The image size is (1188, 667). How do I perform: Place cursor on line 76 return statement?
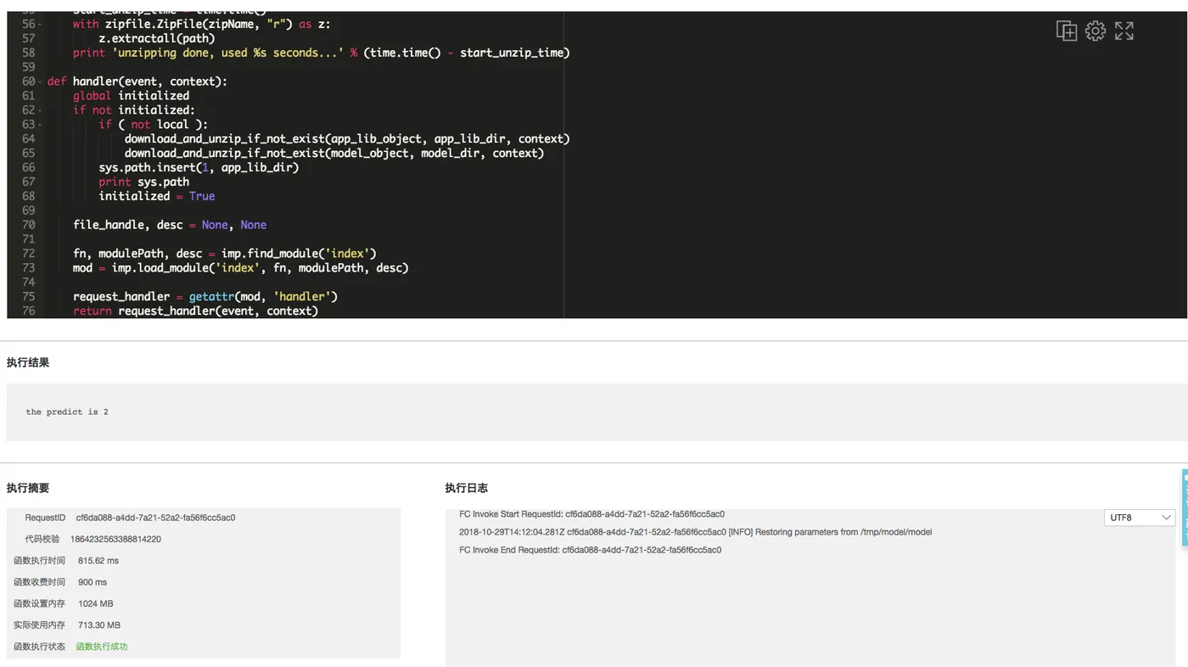tap(195, 311)
